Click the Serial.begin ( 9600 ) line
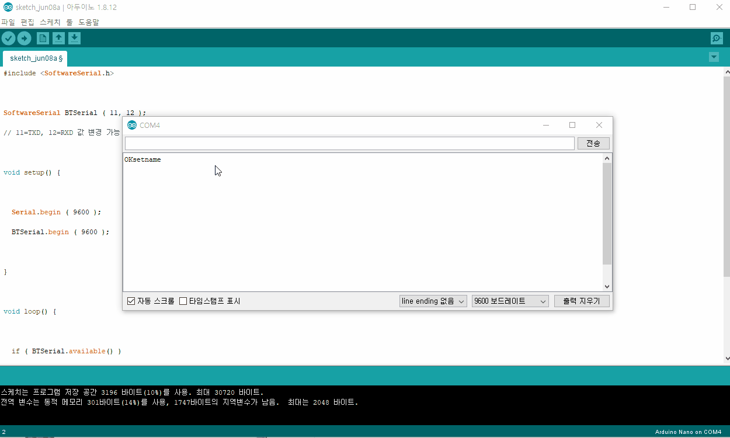Viewport: 730px width, 438px height. (56, 213)
